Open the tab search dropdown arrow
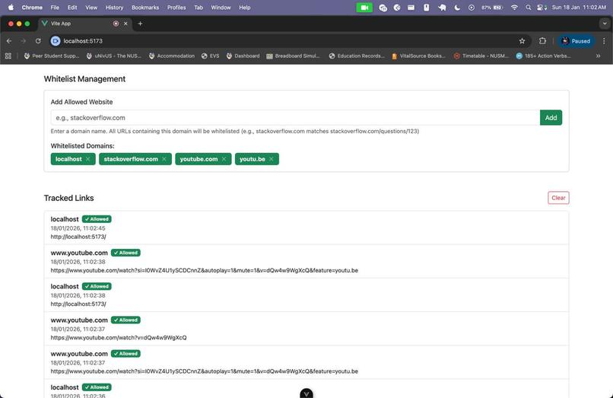This screenshot has width=613, height=398. pyautogui.click(x=605, y=24)
